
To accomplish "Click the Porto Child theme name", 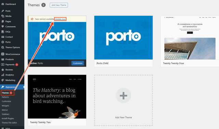I will pos(102,63).
